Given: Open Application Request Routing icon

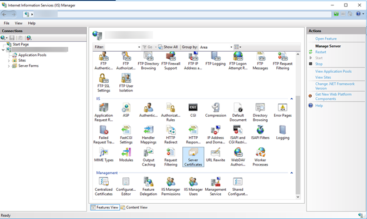Looking at the screenshot, I should (104, 112).
